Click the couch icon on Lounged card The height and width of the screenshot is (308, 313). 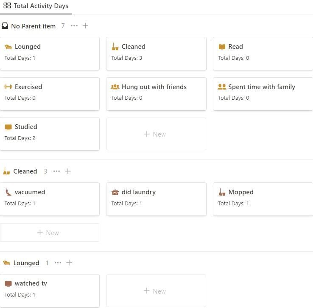click(8, 47)
